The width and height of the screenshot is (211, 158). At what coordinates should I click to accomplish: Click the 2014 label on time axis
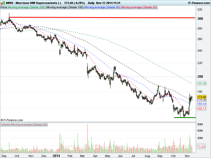pos(56,156)
